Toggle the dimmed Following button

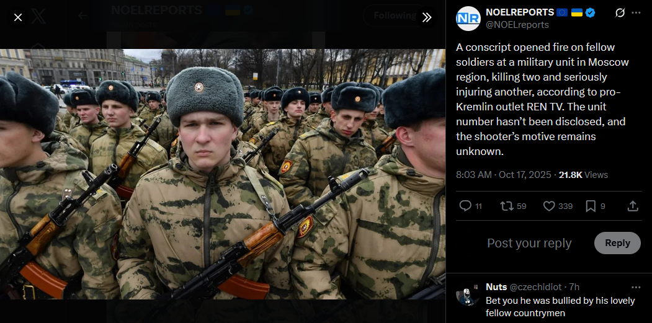click(395, 15)
